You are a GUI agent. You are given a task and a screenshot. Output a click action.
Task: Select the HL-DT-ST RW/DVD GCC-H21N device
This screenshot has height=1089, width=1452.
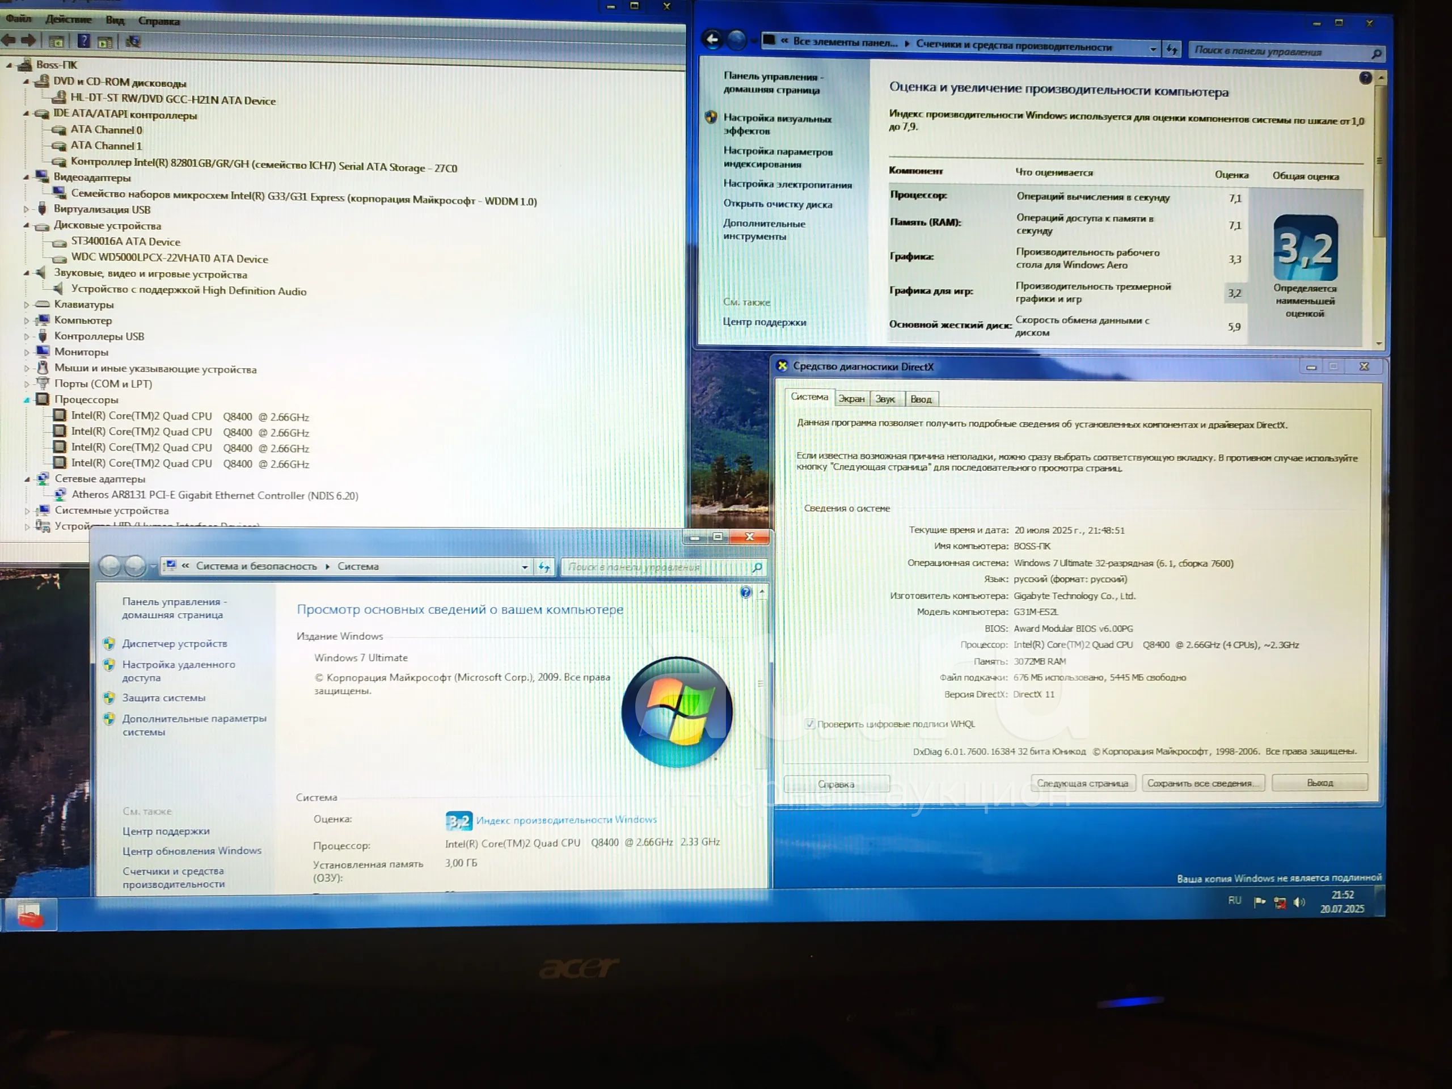pos(172,100)
